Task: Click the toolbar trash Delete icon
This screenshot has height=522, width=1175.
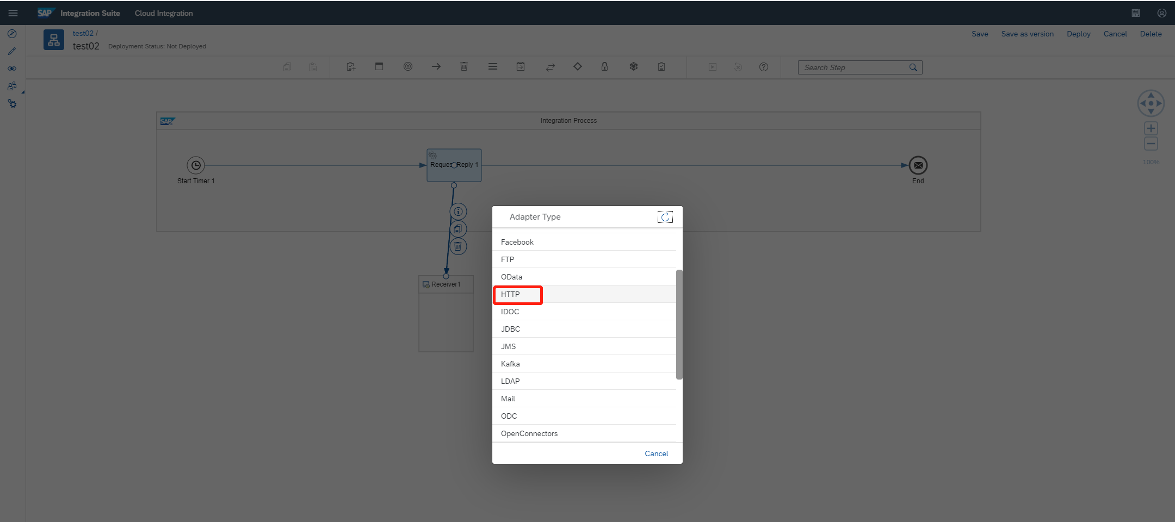Action: pyautogui.click(x=464, y=66)
